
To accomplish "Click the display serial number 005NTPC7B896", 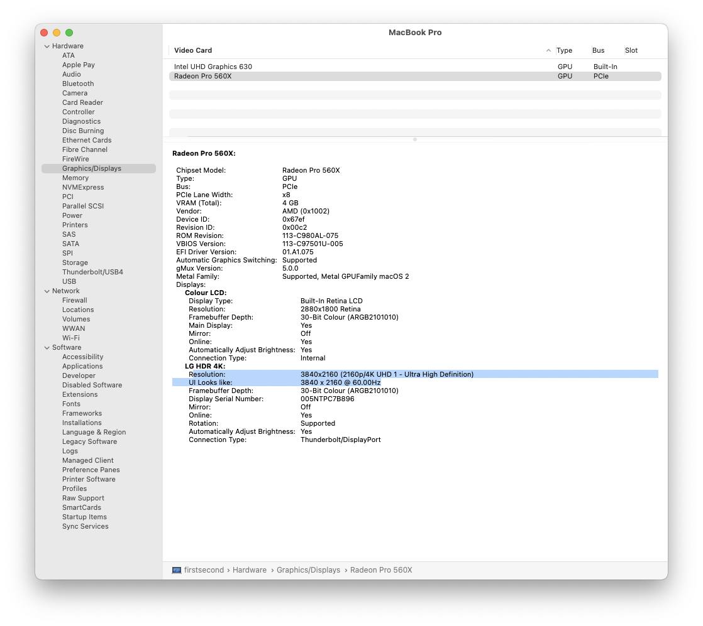I will pos(327,399).
